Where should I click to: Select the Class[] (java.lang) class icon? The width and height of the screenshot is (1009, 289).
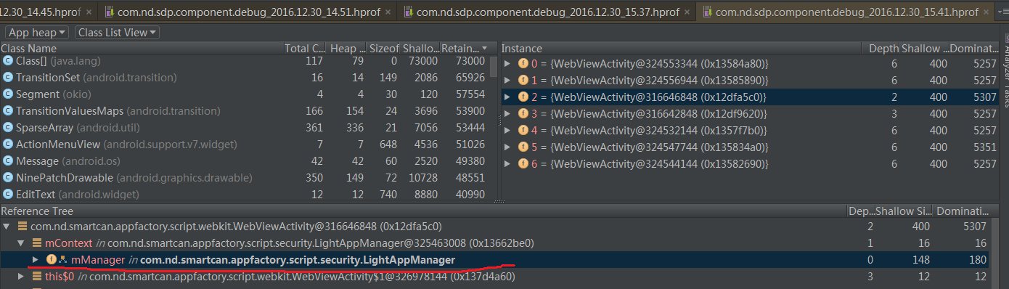point(8,61)
